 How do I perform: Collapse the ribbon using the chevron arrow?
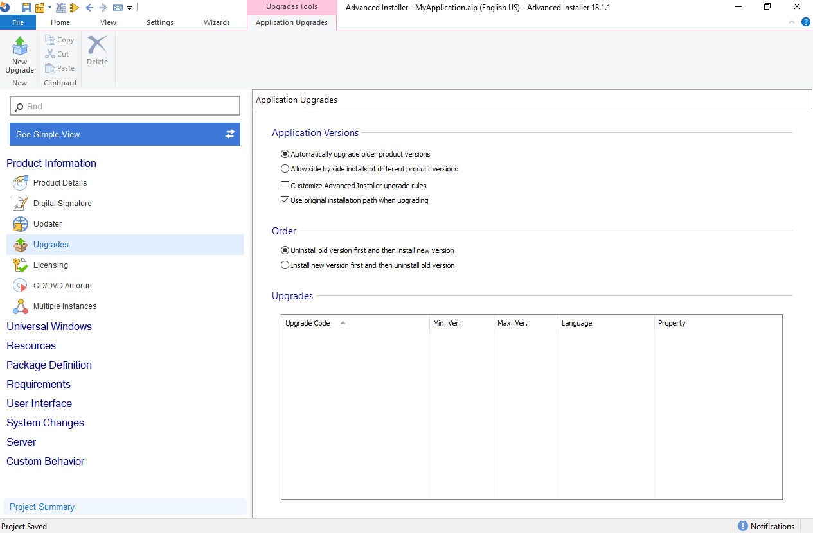click(x=792, y=22)
